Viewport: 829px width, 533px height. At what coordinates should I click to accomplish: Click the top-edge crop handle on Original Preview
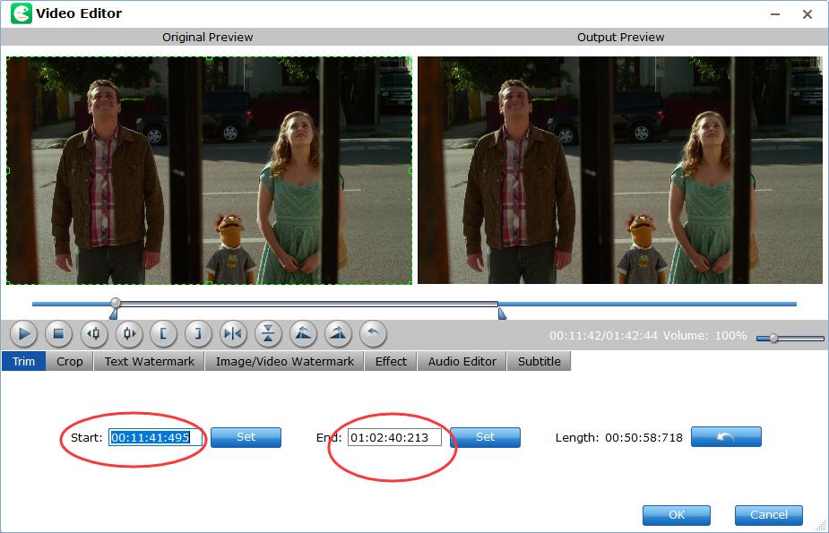pos(210,58)
